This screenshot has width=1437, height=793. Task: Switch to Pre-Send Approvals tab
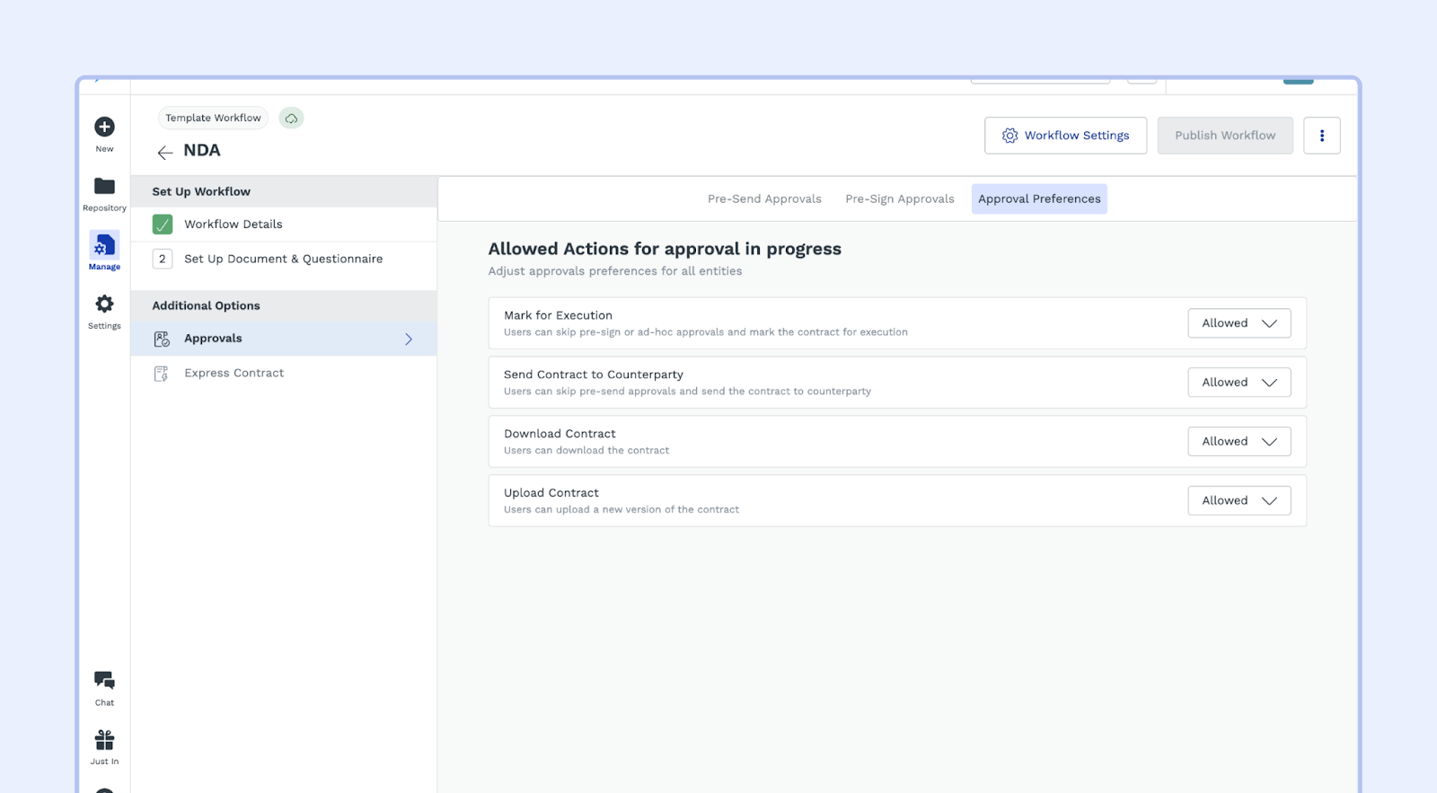pos(764,199)
